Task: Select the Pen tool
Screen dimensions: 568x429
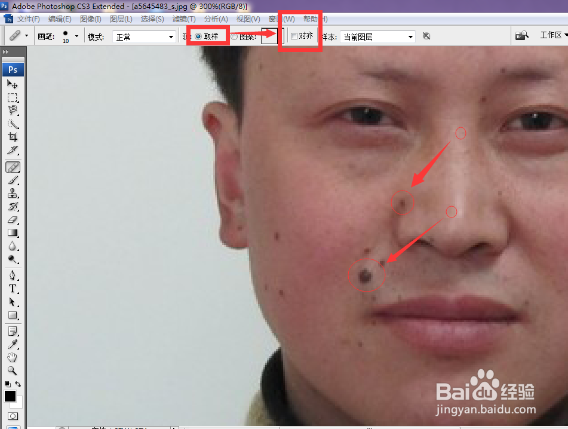Action: [13, 275]
